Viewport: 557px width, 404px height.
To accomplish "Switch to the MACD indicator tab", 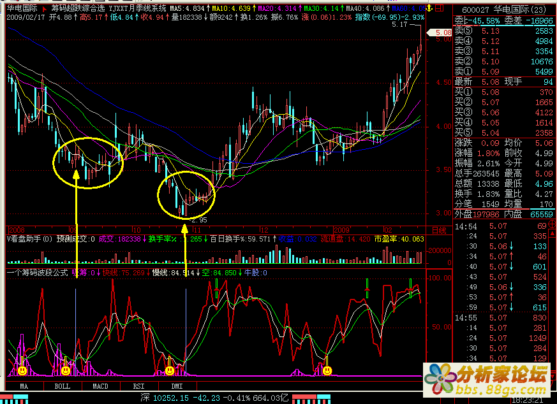I will 101,386.
